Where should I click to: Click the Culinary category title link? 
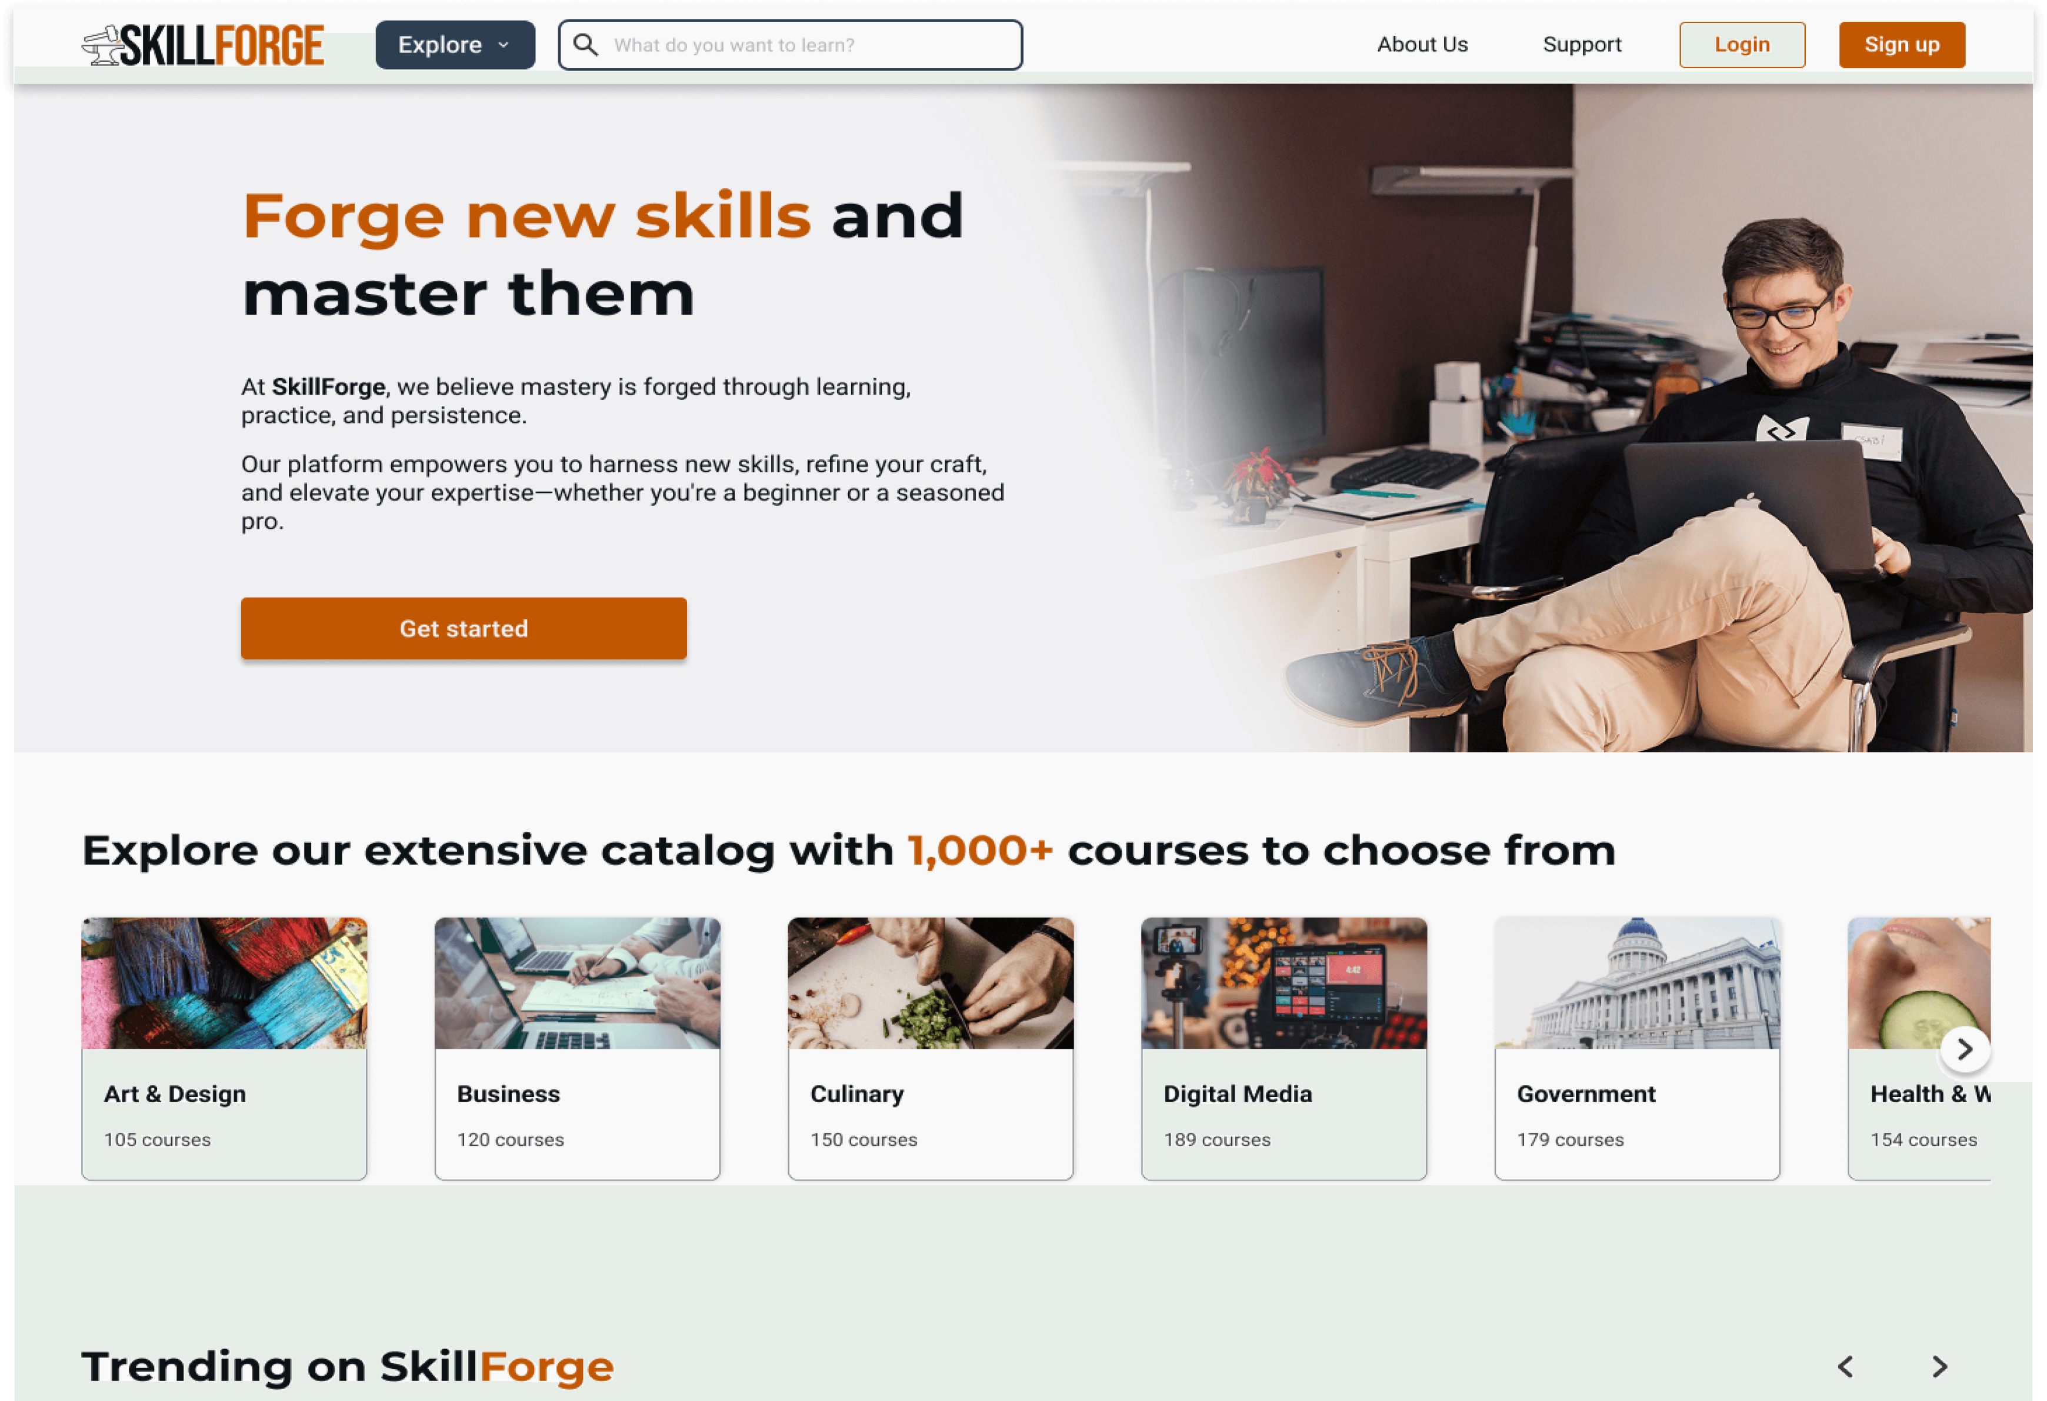856,1093
